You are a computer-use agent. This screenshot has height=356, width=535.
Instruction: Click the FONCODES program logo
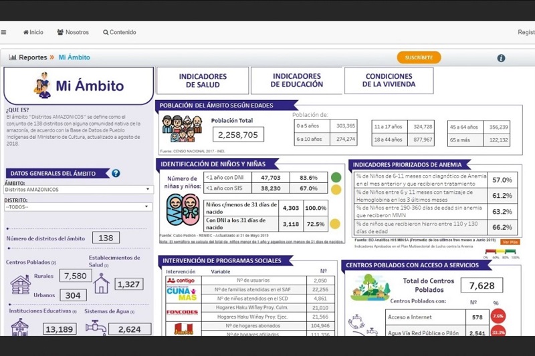pyautogui.click(x=182, y=312)
